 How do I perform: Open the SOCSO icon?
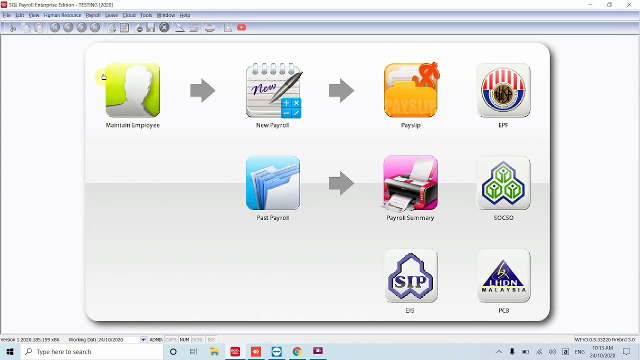coord(503,183)
